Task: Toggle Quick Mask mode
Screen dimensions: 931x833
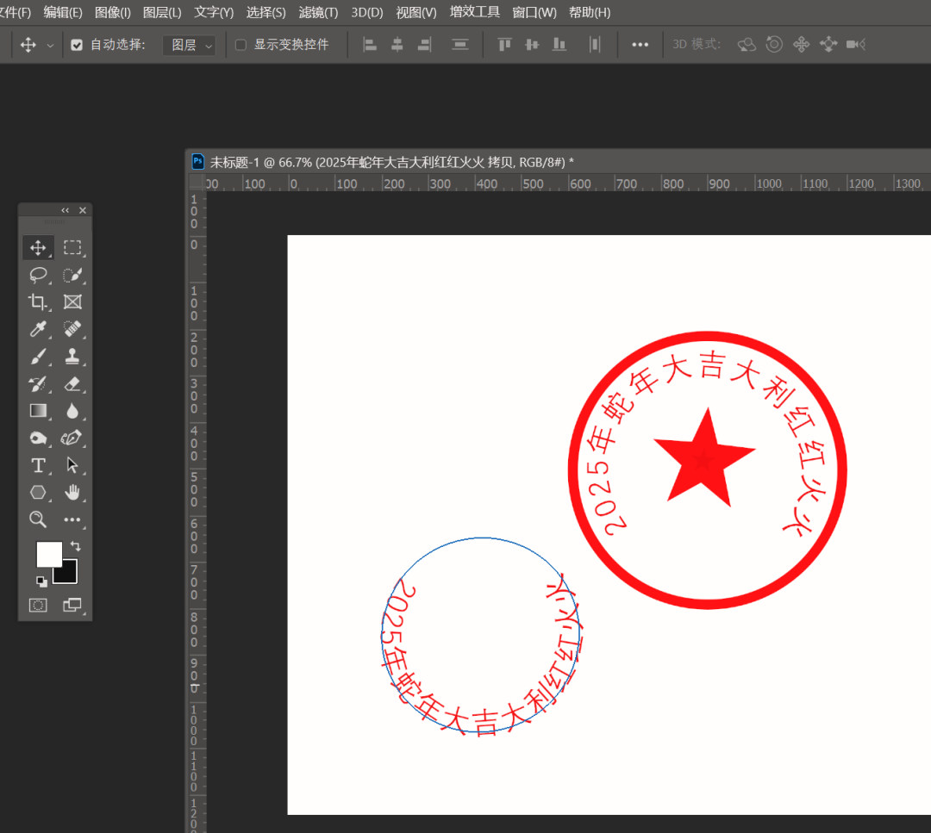Action: point(38,606)
